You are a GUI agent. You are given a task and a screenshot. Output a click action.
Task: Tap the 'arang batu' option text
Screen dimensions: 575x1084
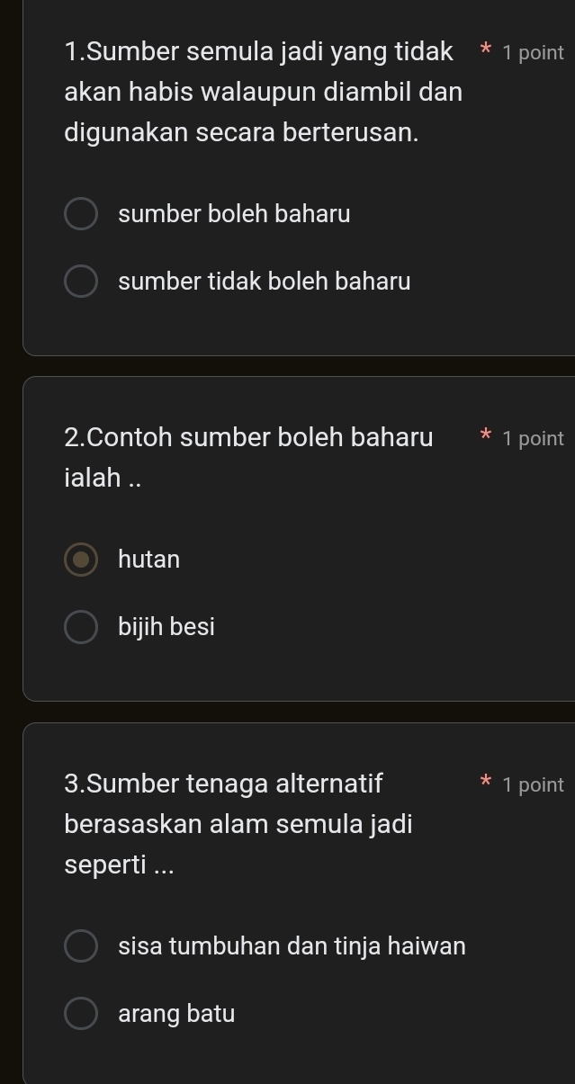(176, 1014)
